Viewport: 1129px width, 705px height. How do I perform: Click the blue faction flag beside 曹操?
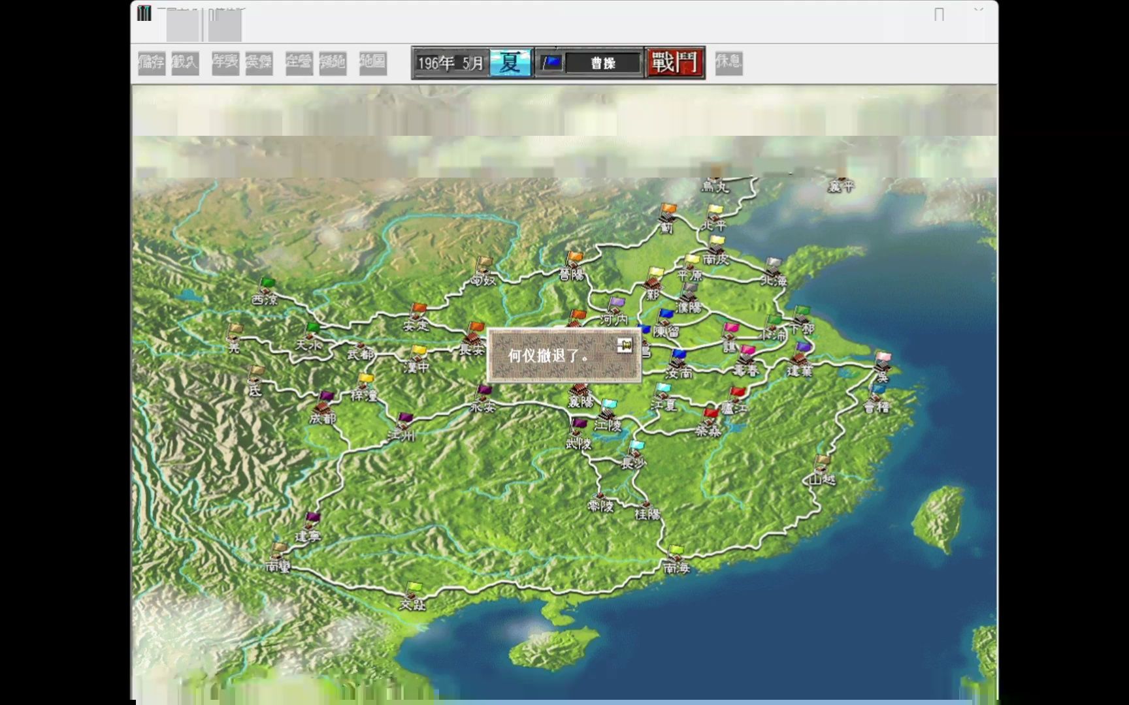coord(551,63)
